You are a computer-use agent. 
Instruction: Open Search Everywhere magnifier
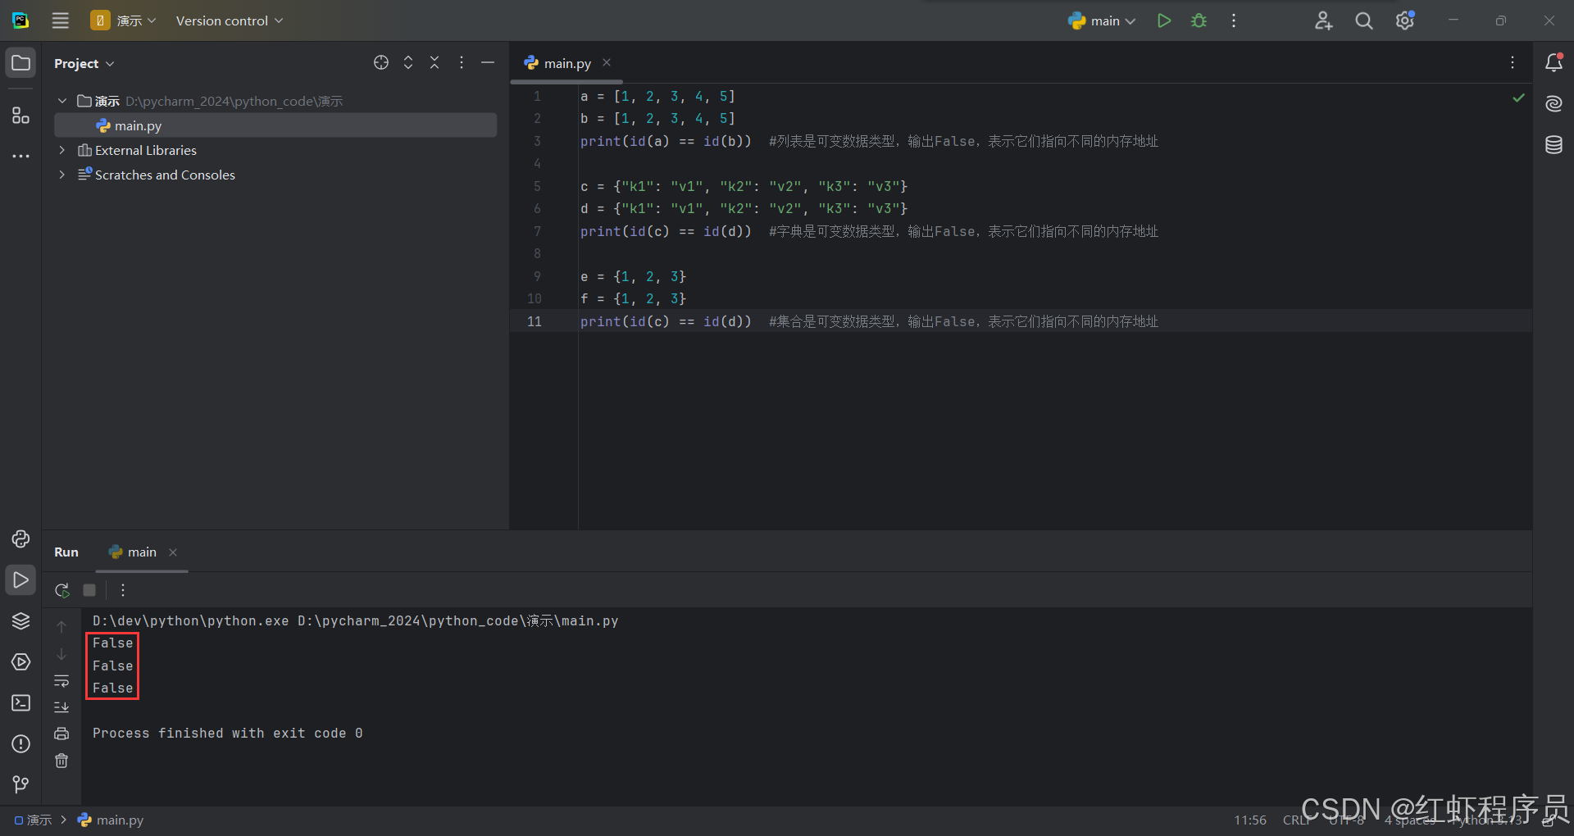1364,20
